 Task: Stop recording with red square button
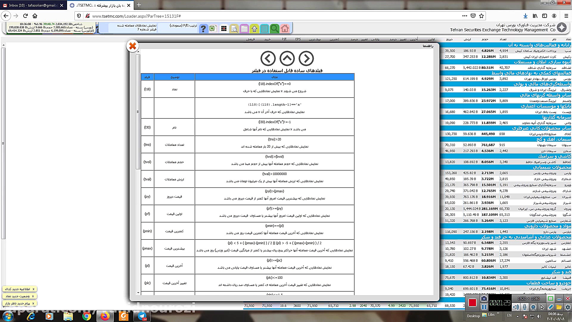click(x=472, y=303)
